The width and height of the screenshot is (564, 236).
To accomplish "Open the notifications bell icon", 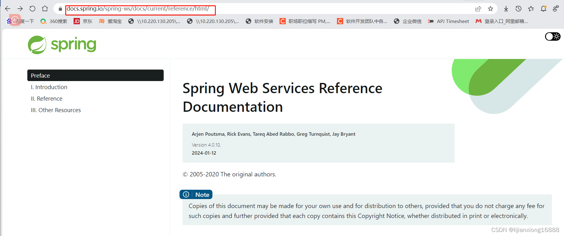I will (x=544, y=9).
